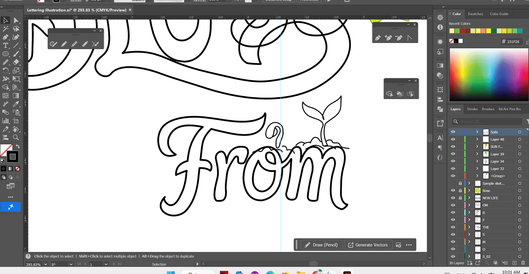The image size is (529, 274).
Task: Open the 6d Art Pen Brushes tab
Action: [510, 109]
